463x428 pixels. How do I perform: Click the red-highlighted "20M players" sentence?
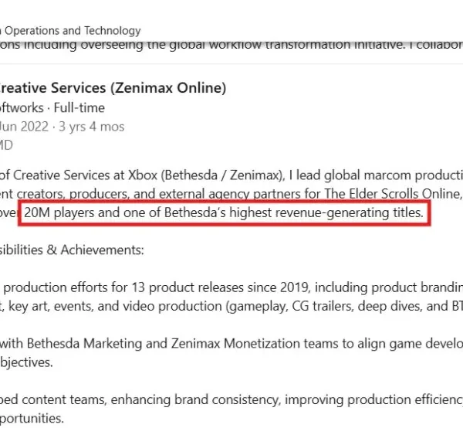(x=224, y=212)
